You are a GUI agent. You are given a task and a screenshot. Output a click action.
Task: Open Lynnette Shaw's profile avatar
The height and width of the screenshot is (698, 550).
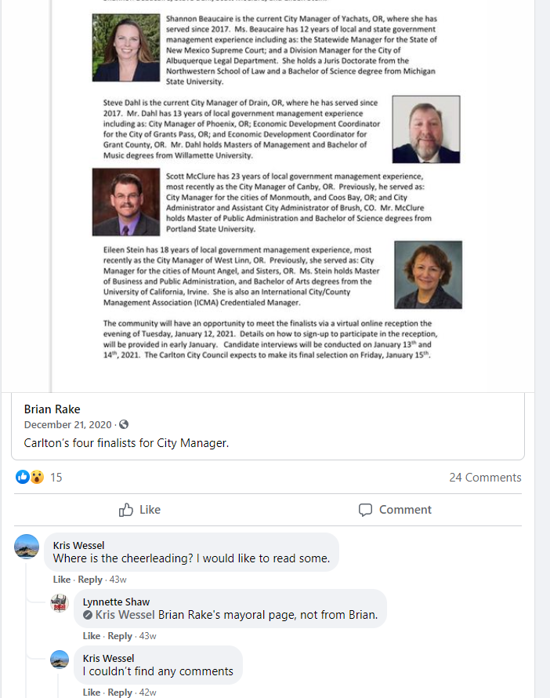point(60,603)
